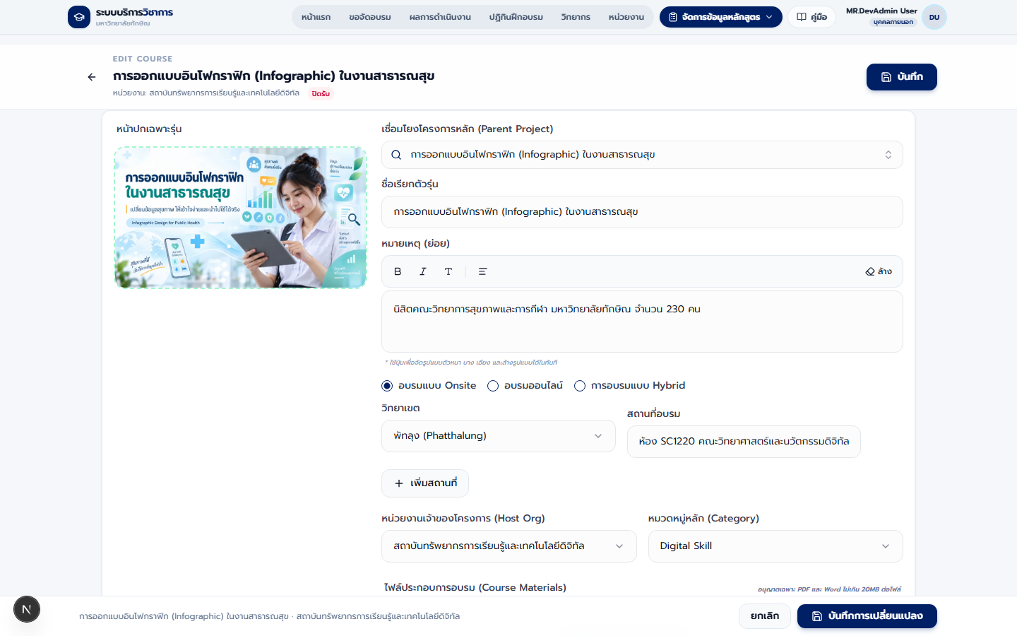Click the course cover image thumbnail
1017x636 pixels.
[x=241, y=218]
